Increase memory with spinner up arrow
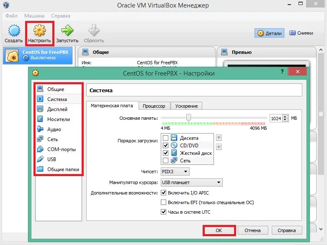327x245 pixels. [x=285, y=116]
